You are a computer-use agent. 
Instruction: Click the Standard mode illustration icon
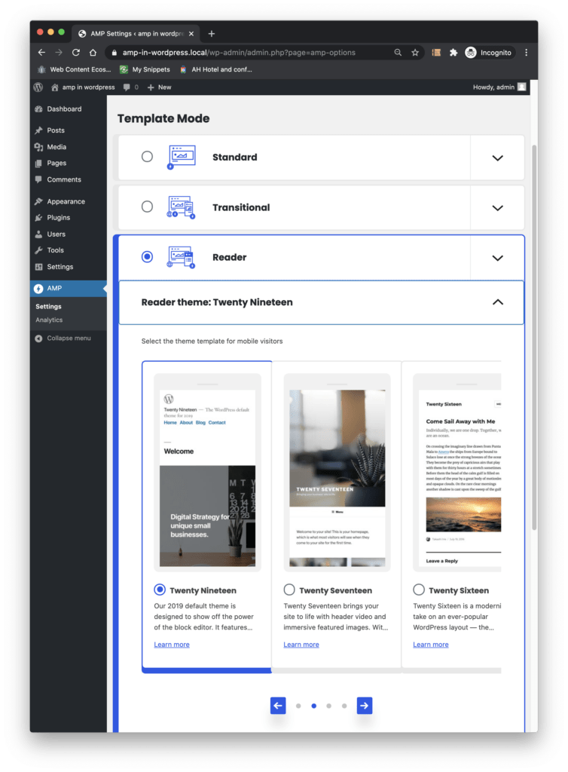click(x=181, y=157)
